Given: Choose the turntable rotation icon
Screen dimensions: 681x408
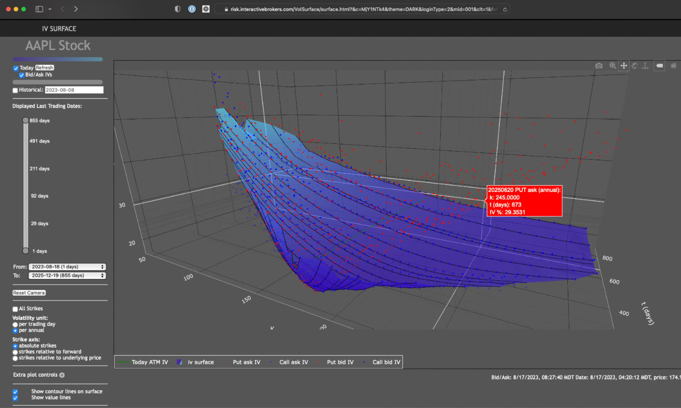Looking at the screenshot, I should click(645, 66).
